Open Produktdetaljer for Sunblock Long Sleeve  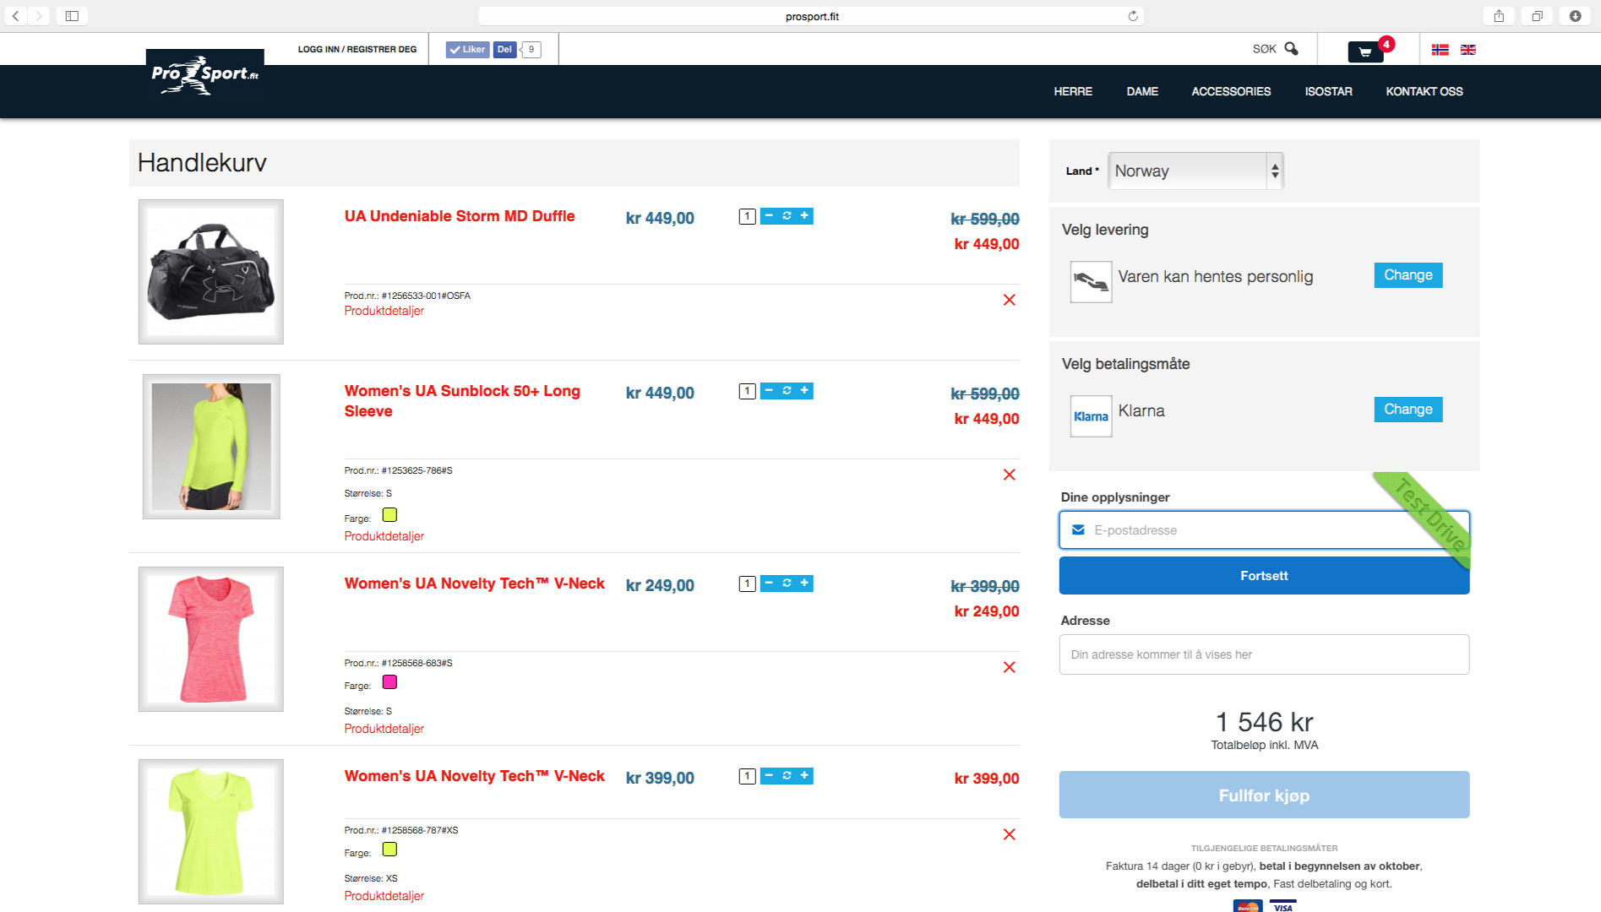(384, 536)
